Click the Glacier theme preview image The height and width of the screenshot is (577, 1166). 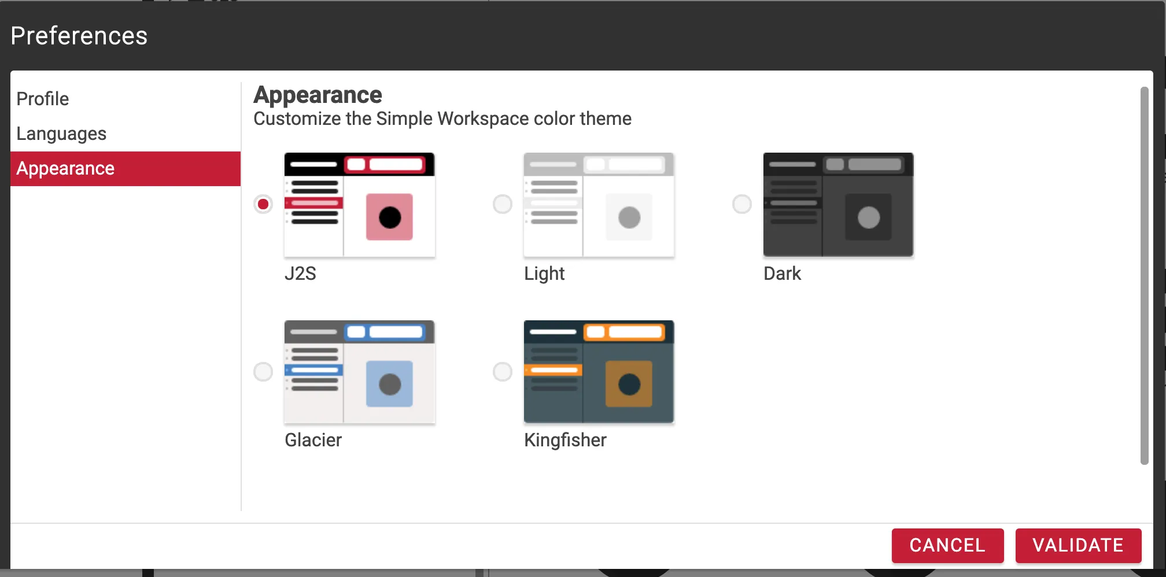(x=359, y=372)
